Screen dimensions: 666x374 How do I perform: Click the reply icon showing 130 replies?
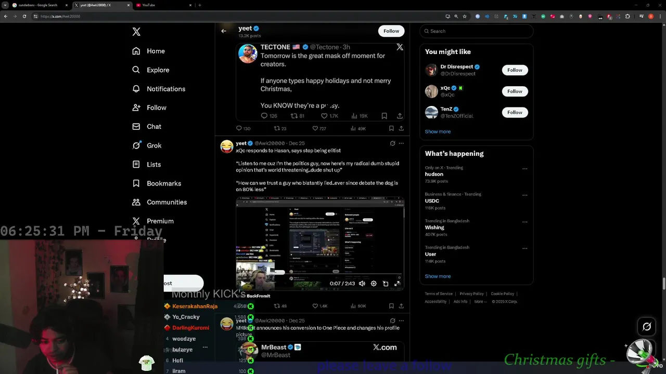tap(239, 128)
